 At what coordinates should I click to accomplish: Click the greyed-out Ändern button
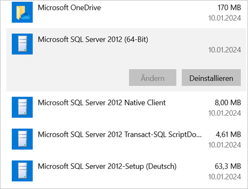point(153,78)
